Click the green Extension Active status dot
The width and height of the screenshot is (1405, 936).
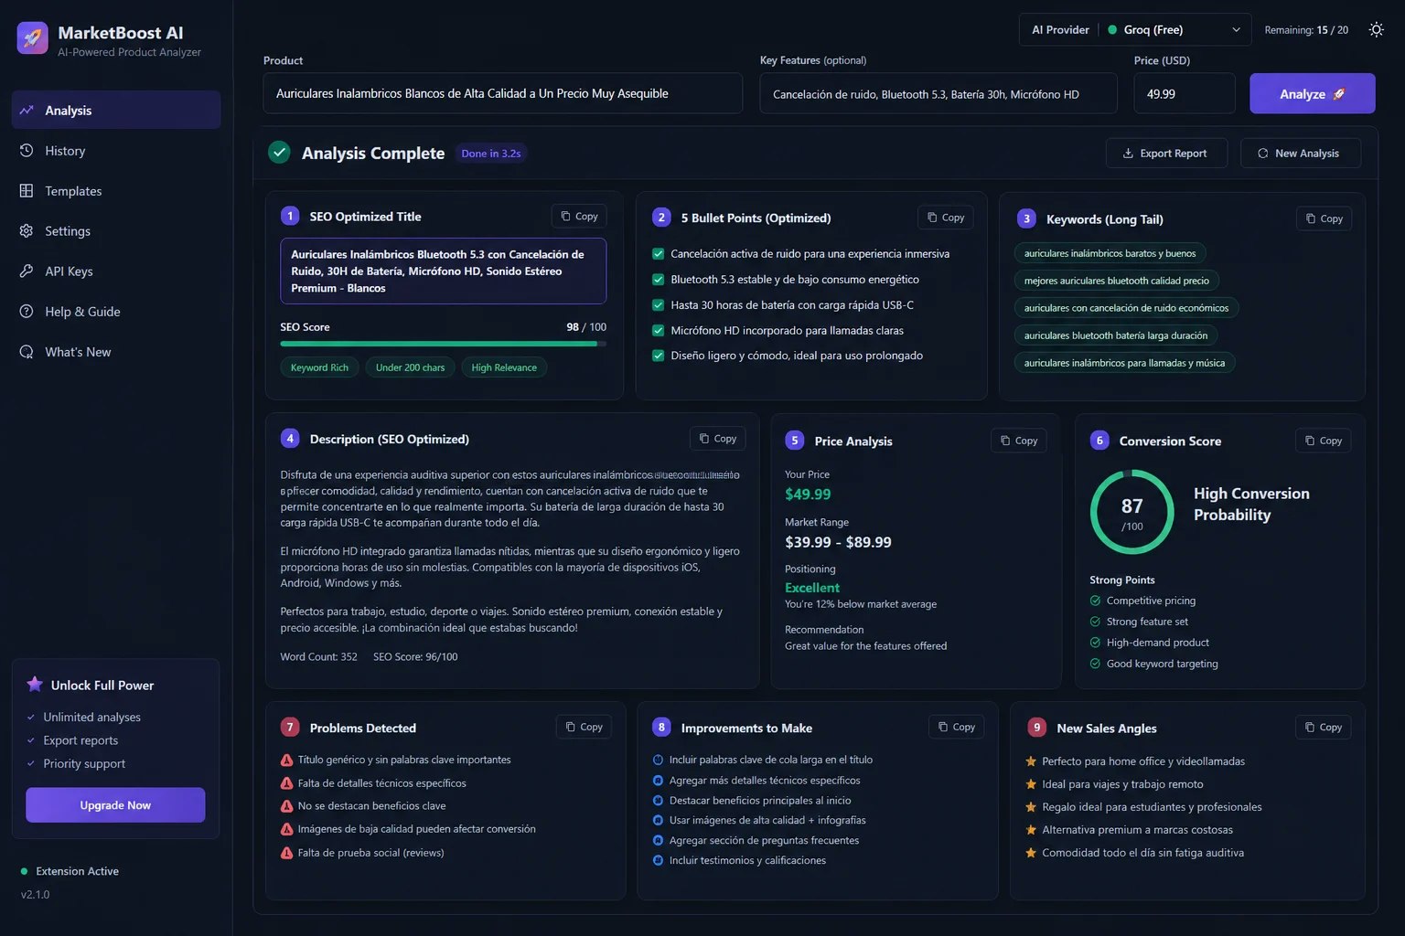[24, 871]
